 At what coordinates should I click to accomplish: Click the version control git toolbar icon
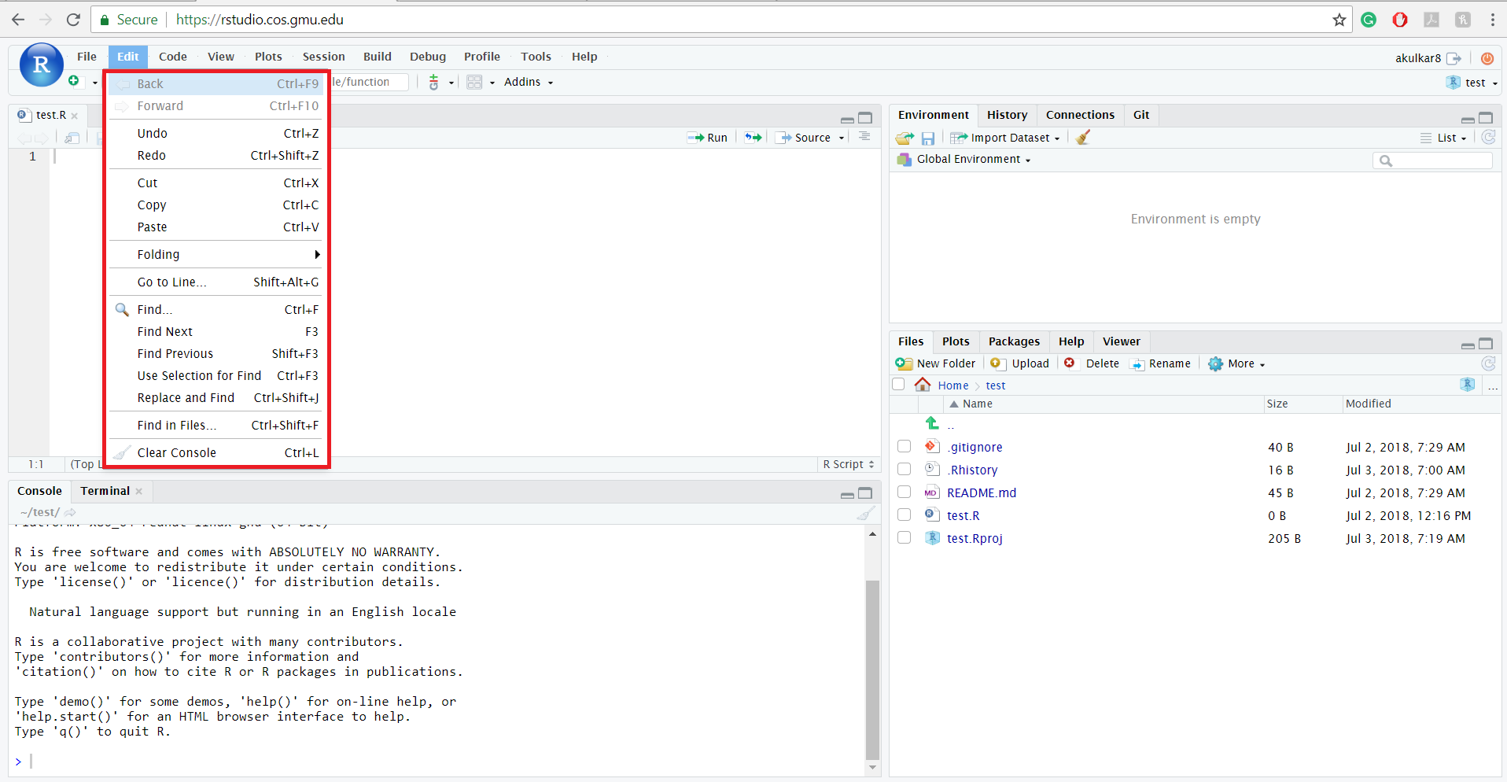(433, 82)
